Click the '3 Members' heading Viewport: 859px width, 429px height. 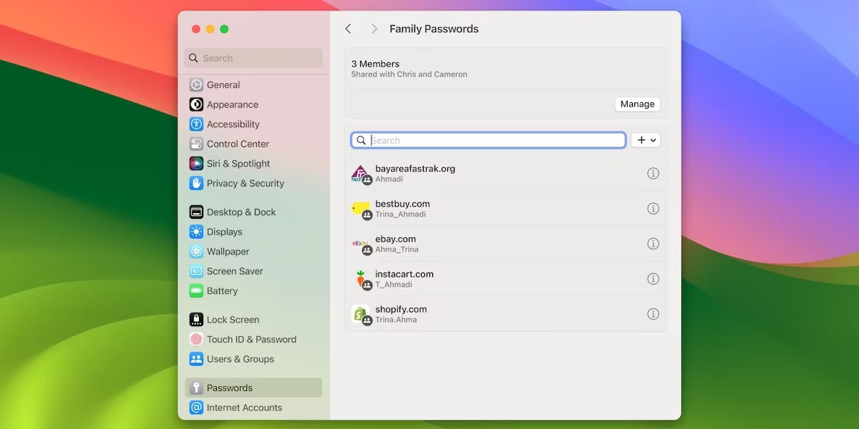pyautogui.click(x=375, y=64)
